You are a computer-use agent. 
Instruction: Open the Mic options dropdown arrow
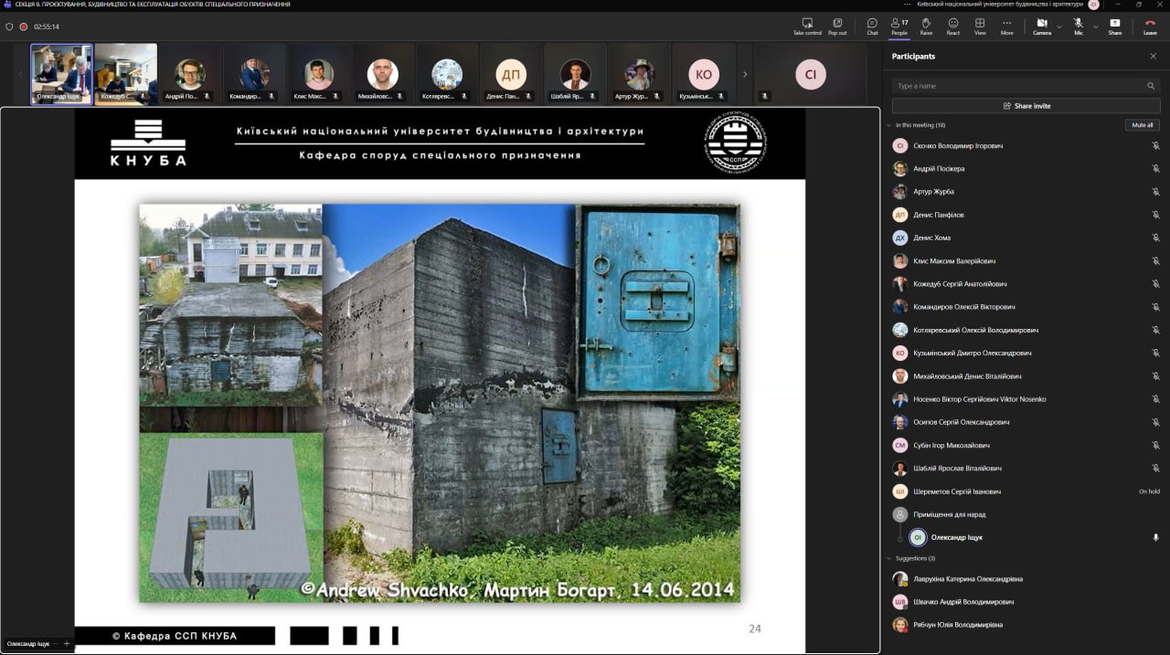point(1096,26)
